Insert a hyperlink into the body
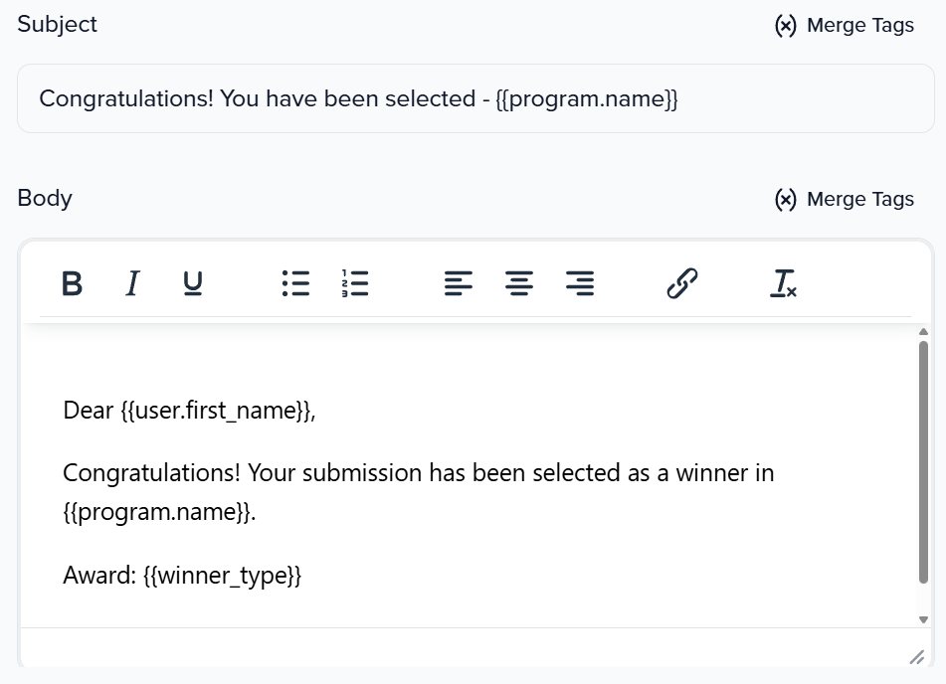Viewport: 946px width, 684px height. 681,284
